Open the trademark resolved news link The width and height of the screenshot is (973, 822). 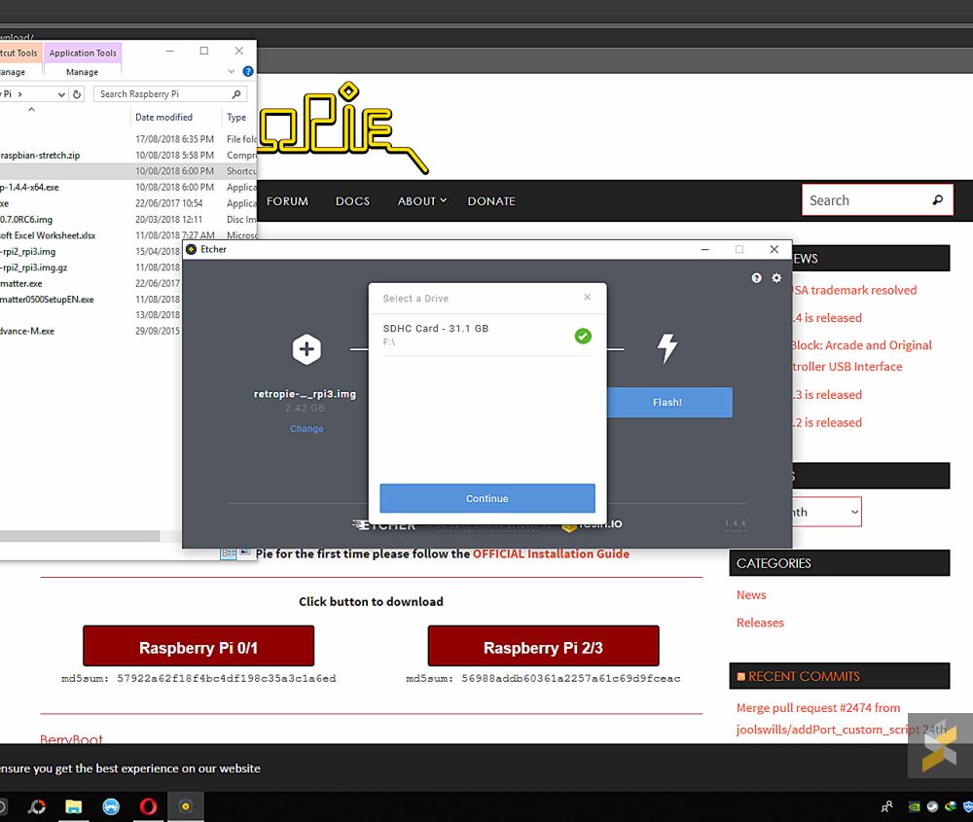855,290
